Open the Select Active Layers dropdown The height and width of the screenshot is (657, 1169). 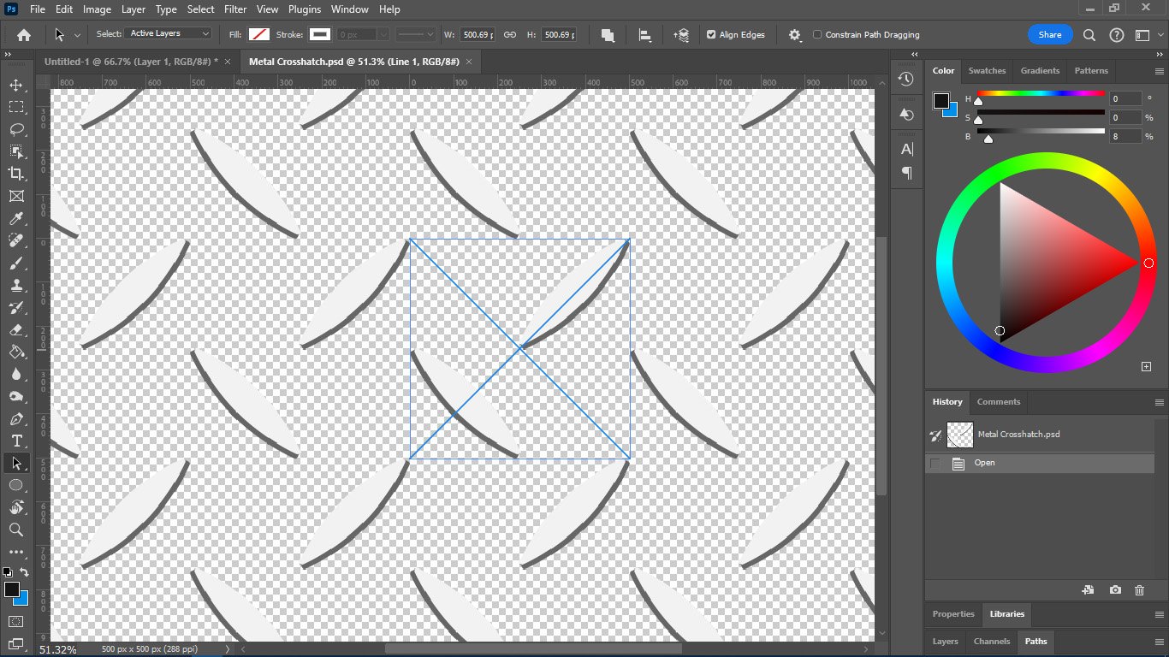pos(169,33)
